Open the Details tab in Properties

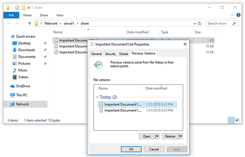124,54
